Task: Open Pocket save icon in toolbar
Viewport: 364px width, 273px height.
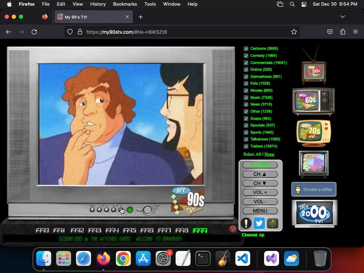Action: (x=330, y=32)
